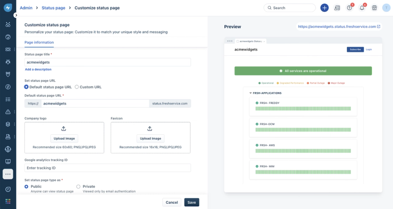
Task: Open the checklist tasks icon
Action: pyautogui.click(x=8, y=99)
